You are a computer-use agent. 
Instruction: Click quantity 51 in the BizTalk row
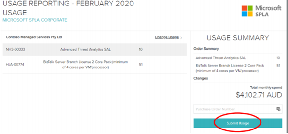pos(141,65)
